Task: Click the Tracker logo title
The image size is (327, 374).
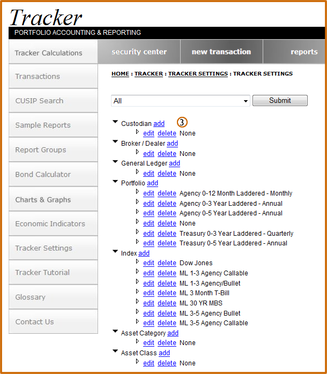Action: pos(46,17)
